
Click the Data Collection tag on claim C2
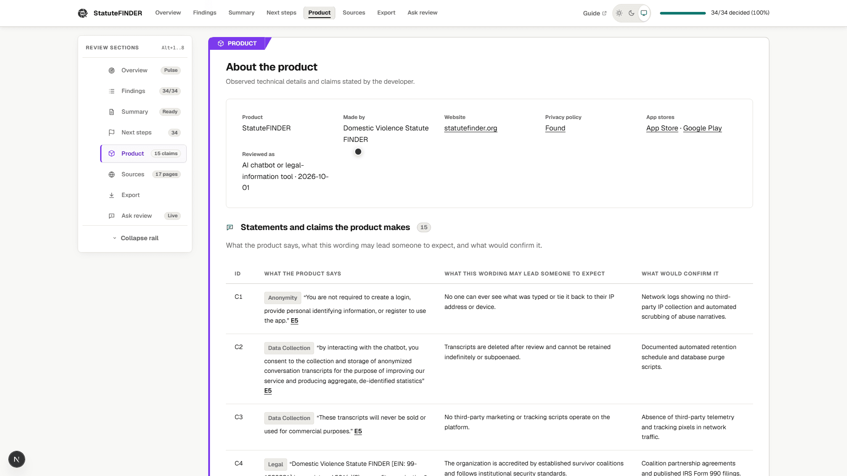[x=289, y=348]
